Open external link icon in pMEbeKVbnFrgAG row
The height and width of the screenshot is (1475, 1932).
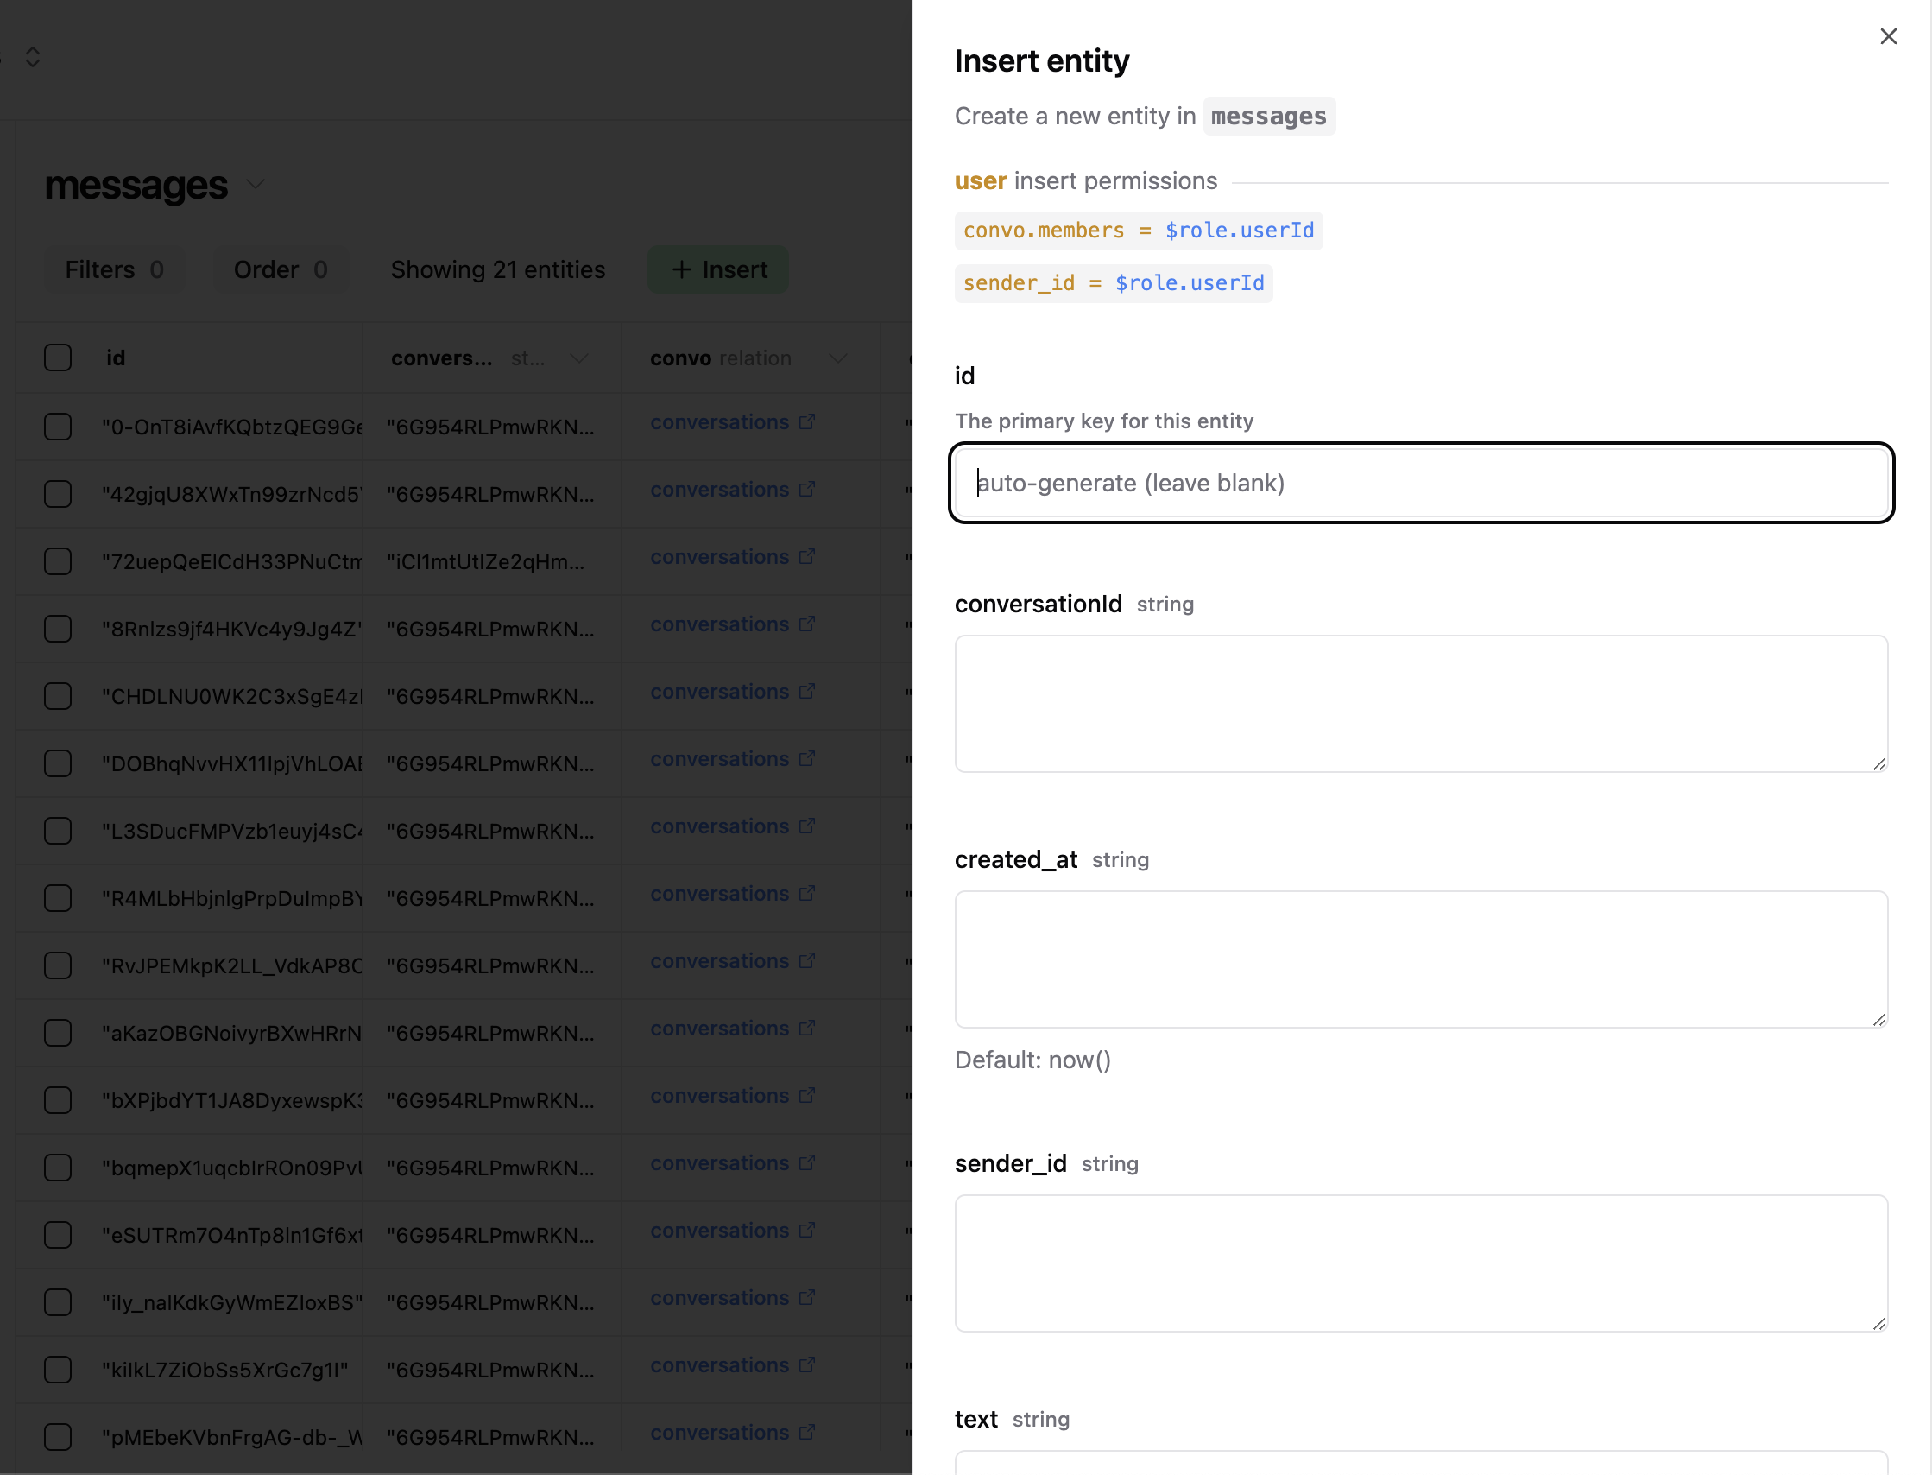(x=806, y=1432)
